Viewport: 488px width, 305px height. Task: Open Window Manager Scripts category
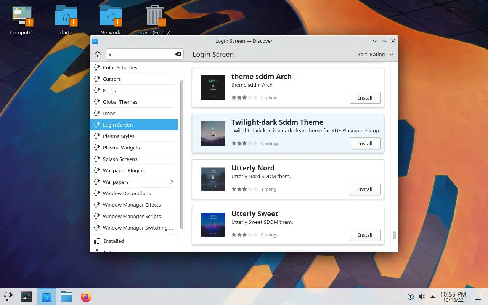(133, 216)
